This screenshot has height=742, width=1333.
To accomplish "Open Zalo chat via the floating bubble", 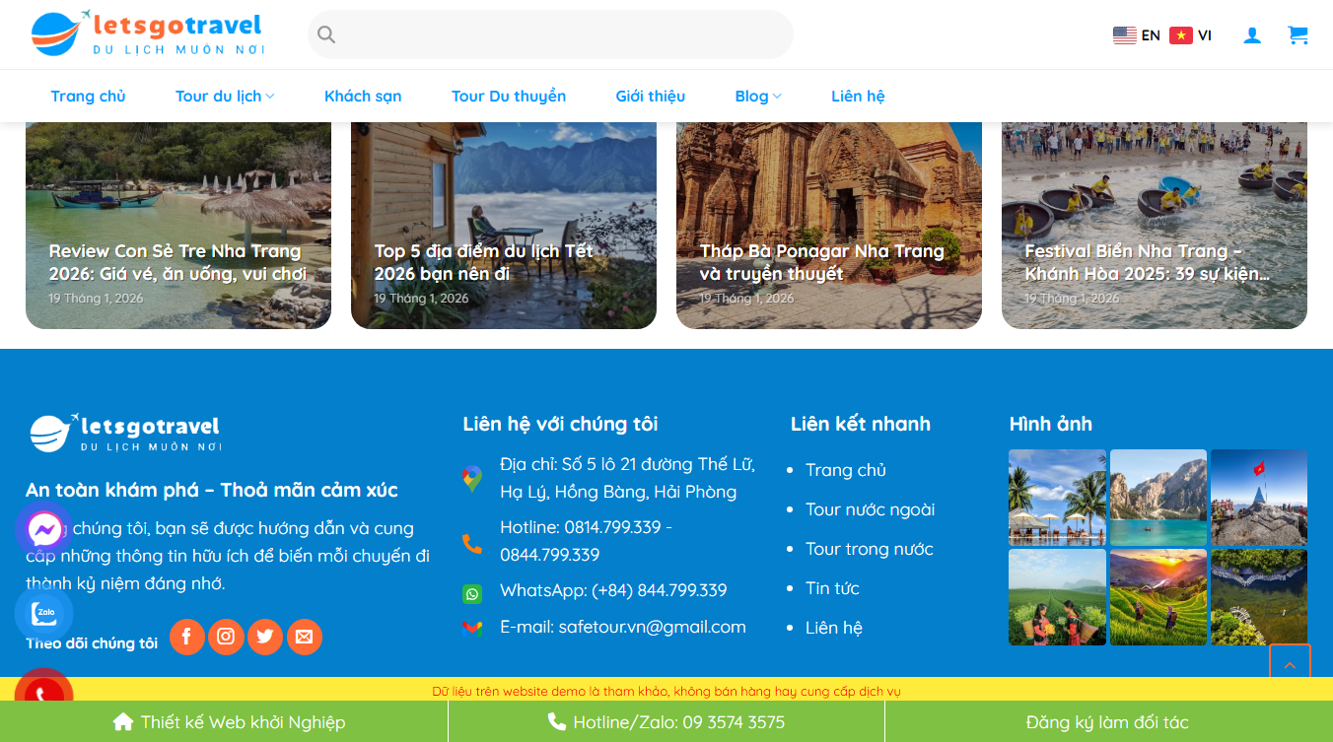I will point(43,613).
